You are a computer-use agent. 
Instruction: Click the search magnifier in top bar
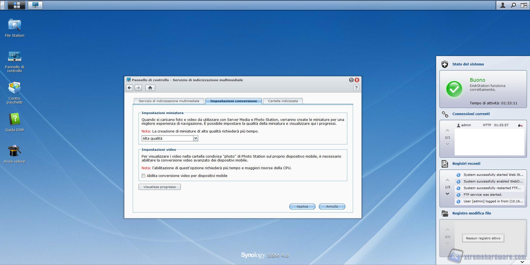(x=513, y=5)
